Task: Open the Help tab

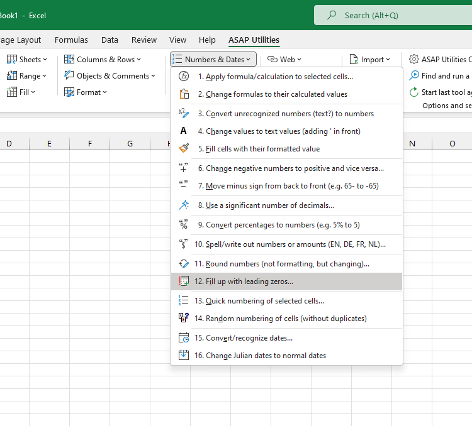Action: [x=207, y=40]
